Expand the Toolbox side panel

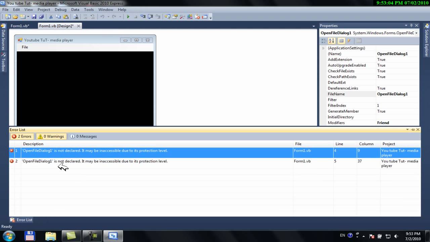point(3,62)
